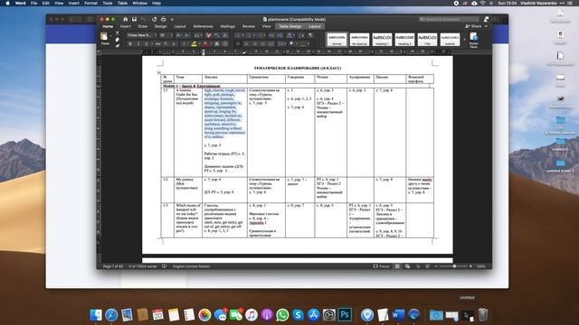Click the Clear All Formatting icon
This screenshot has height=325, width=579.
(208, 35)
